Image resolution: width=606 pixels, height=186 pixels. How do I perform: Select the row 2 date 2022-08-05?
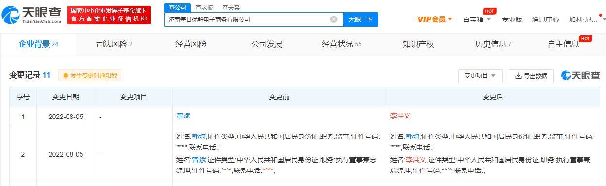click(x=66, y=154)
